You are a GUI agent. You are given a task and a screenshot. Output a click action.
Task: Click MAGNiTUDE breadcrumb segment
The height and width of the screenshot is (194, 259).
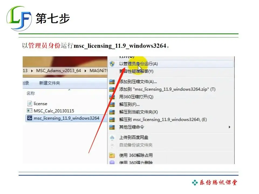coord(98,71)
